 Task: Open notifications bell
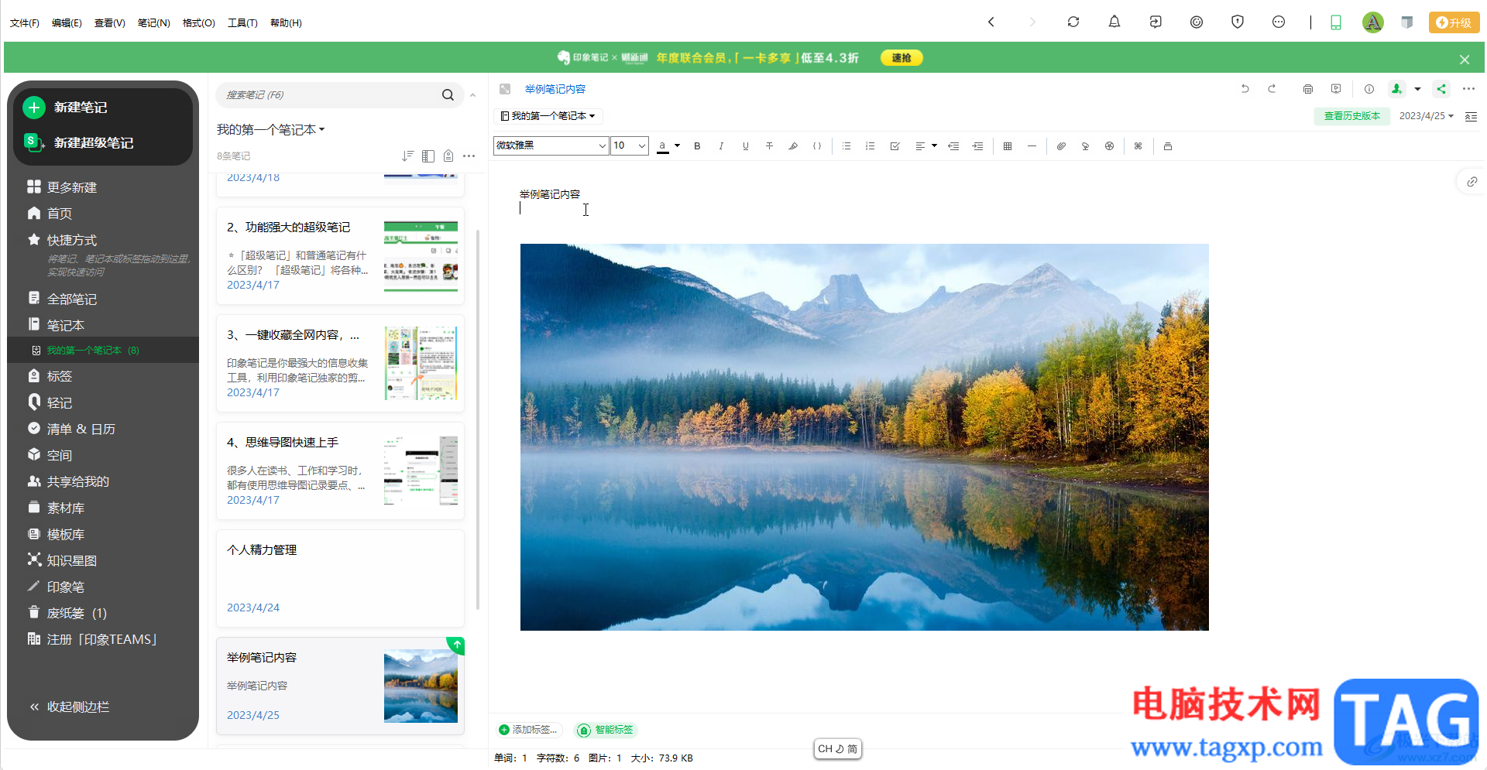pos(1114,22)
